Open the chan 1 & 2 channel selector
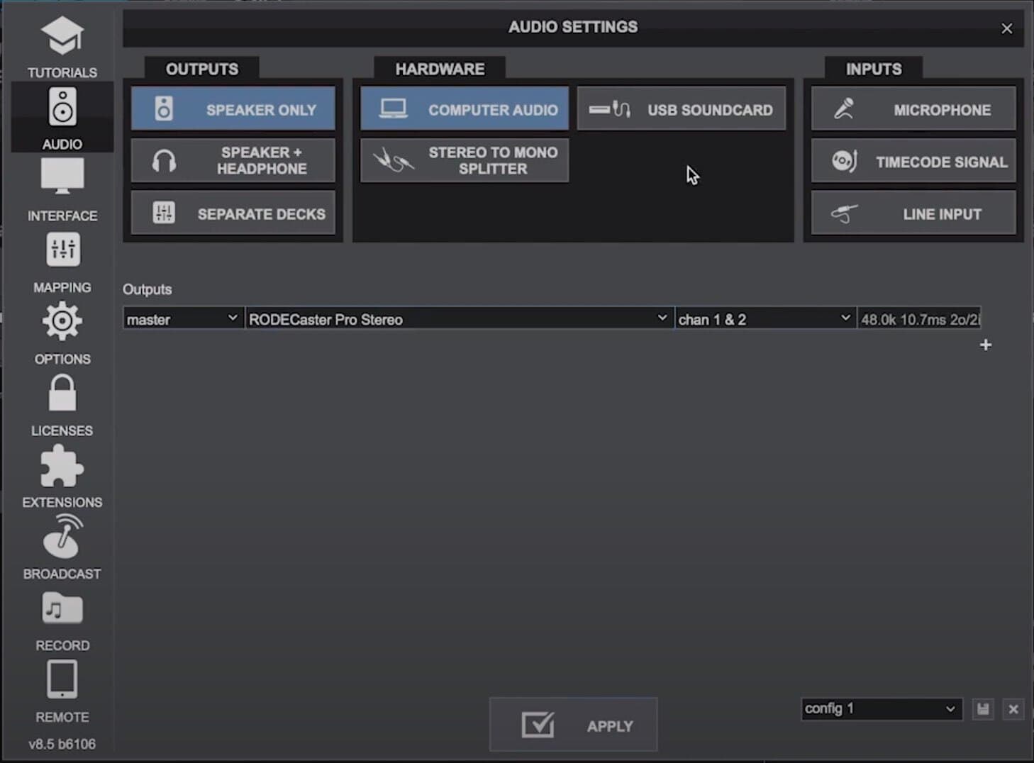Image resolution: width=1034 pixels, height=763 pixels. tap(765, 318)
